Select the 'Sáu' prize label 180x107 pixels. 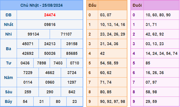point(8,92)
